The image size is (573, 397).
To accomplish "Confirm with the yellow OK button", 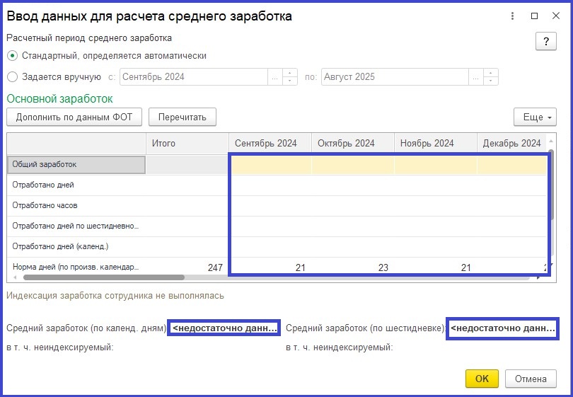I will coord(482,379).
